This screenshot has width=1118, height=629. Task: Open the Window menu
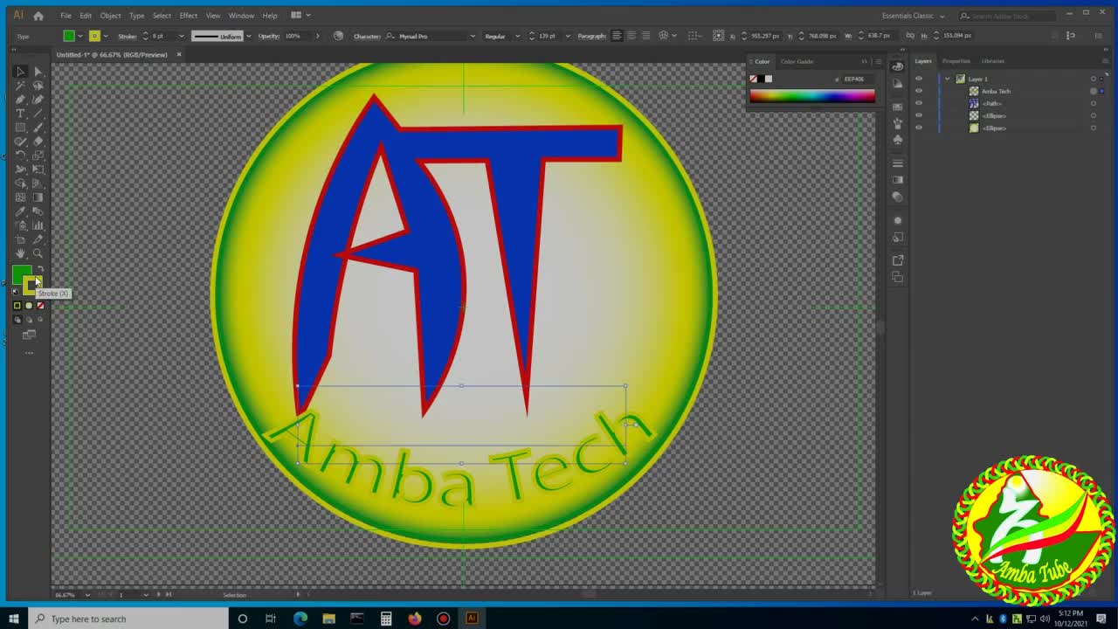[x=241, y=16]
